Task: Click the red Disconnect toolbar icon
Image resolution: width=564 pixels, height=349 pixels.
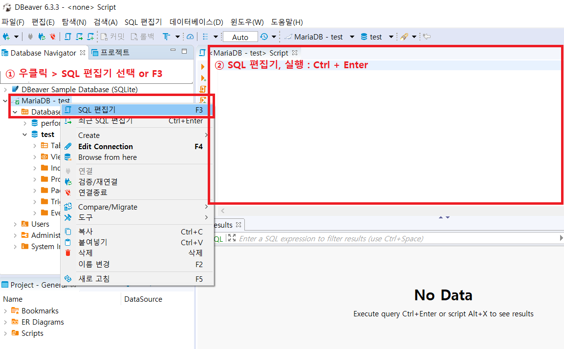Action: click(53, 37)
